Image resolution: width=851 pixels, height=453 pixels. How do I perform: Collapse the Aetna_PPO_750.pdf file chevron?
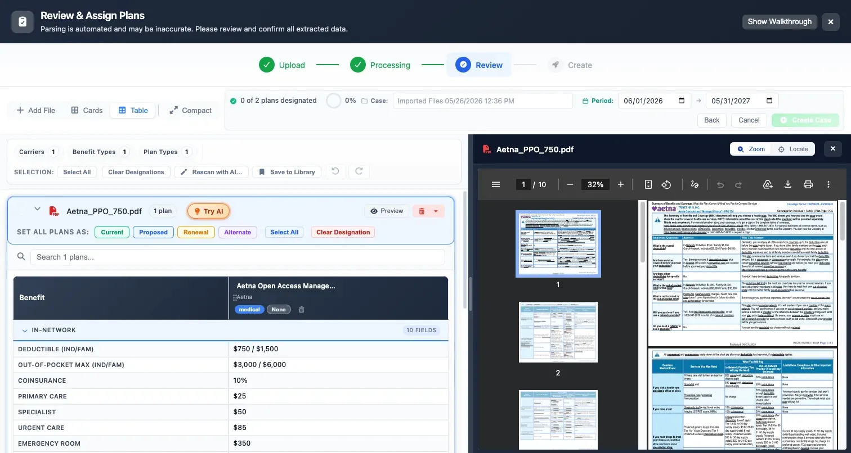pyautogui.click(x=37, y=209)
